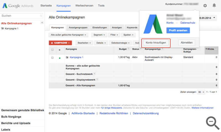
Task: Select Kampagnen in top navigation
Action: (x=64, y=6)
